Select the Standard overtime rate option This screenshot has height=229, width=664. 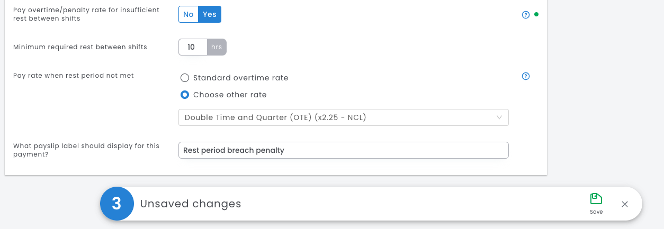point(185,78)
